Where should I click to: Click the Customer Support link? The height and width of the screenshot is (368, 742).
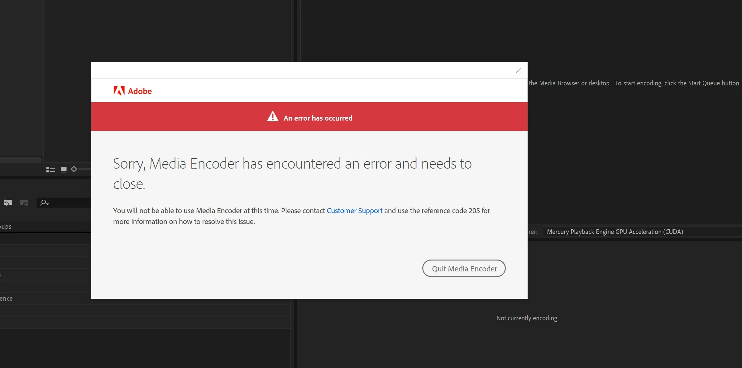coord(354,211)
